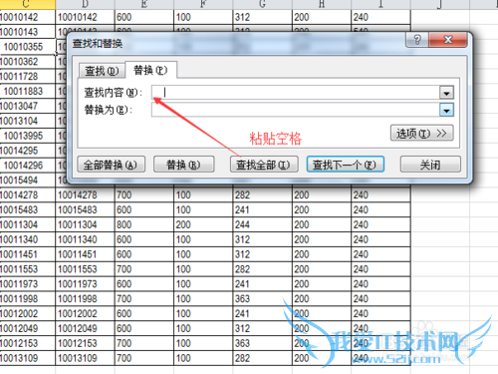Switch to the 查找(D) tab
The image size is (498, 374).
coord(102,71)
